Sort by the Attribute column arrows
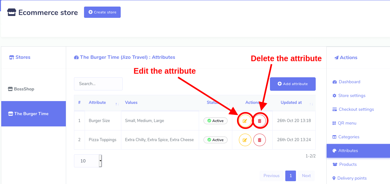390x184 pixels. [117, 104]
